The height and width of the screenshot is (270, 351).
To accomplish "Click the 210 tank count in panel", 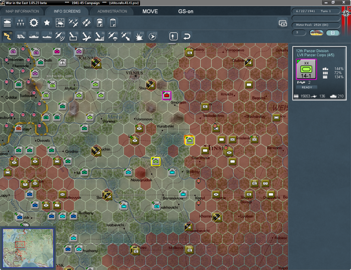I will coord(340,96).
